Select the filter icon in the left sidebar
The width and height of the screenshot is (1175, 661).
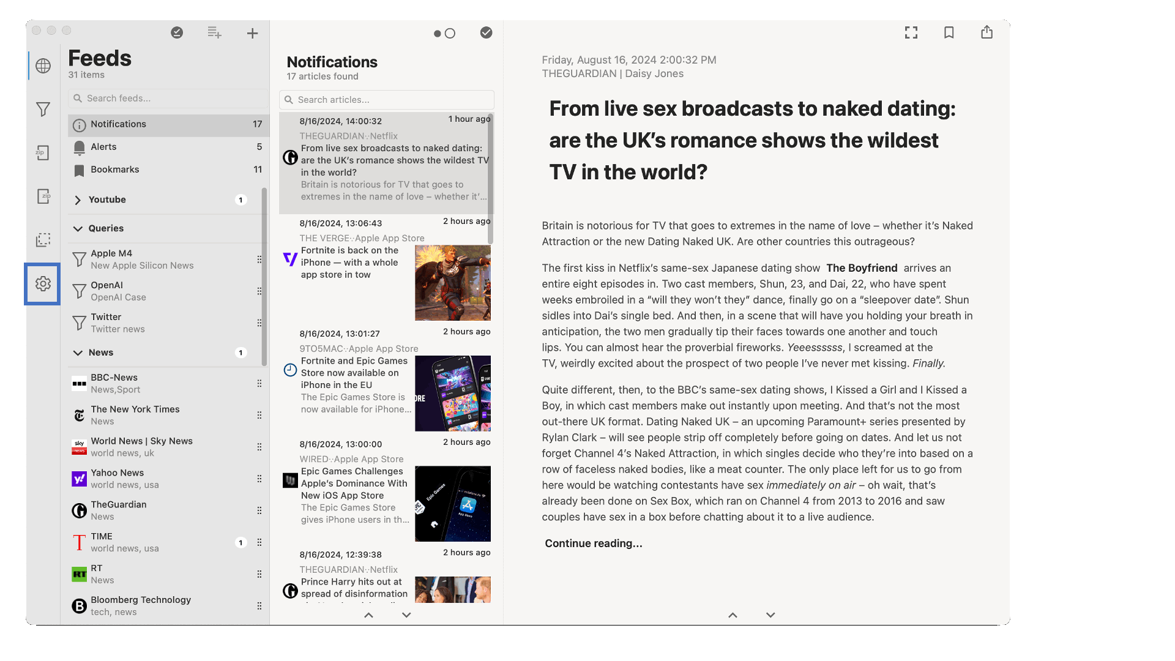click(x=43, y=110)
